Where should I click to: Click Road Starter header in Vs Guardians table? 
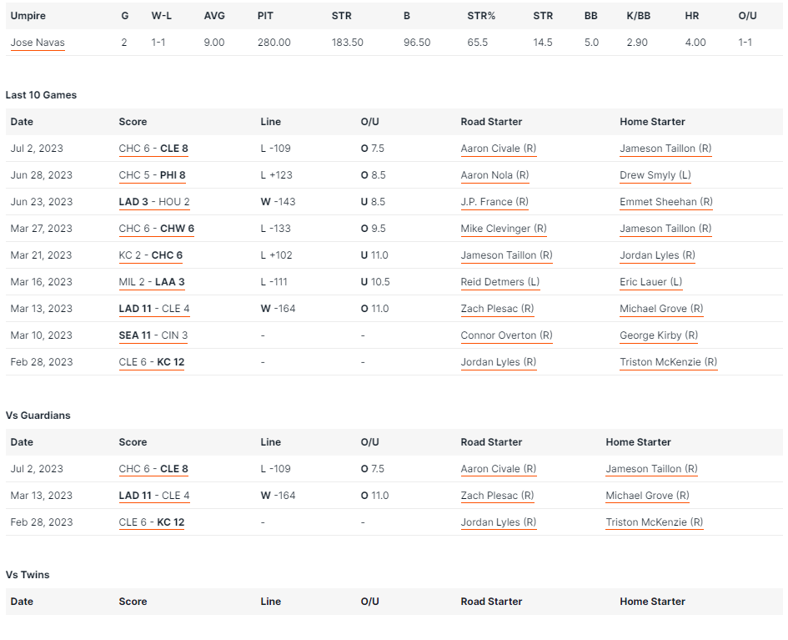pos(491,442)
